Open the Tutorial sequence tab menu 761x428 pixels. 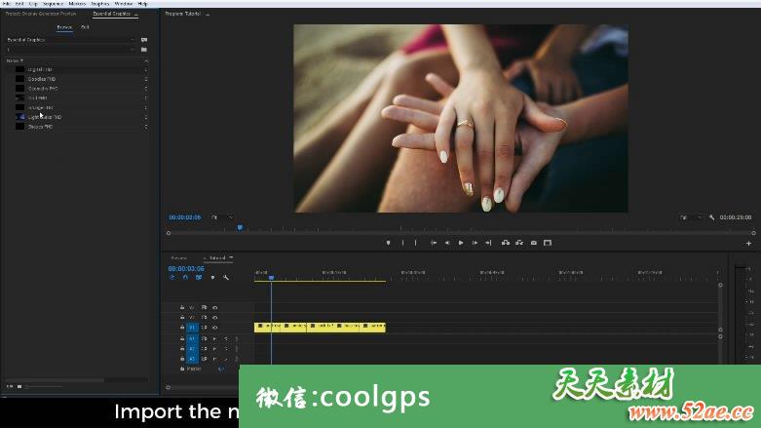click(231, 258)
